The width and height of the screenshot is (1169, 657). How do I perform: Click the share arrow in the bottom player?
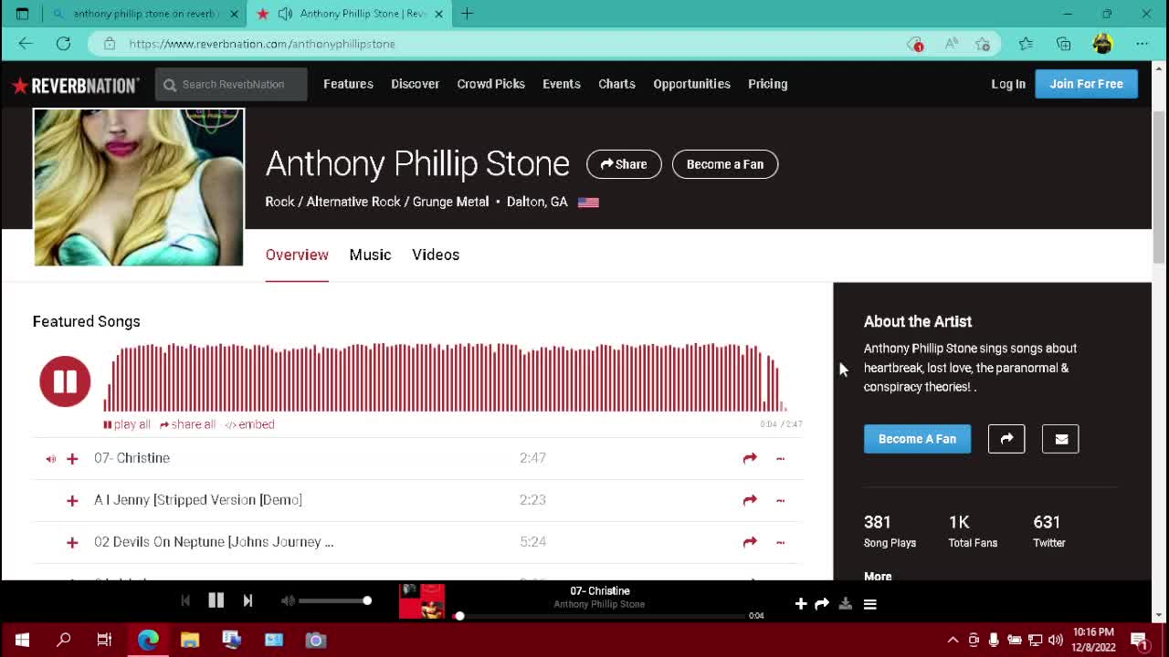(x=822, y=603)
